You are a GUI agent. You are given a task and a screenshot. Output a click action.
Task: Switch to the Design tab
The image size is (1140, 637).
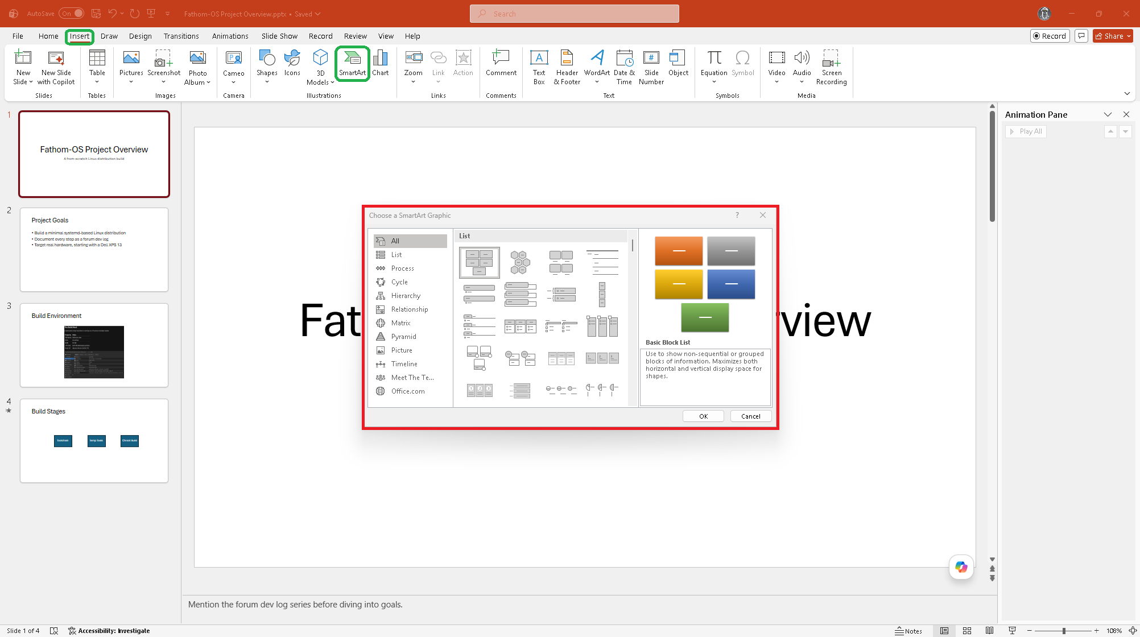(140, 36)
